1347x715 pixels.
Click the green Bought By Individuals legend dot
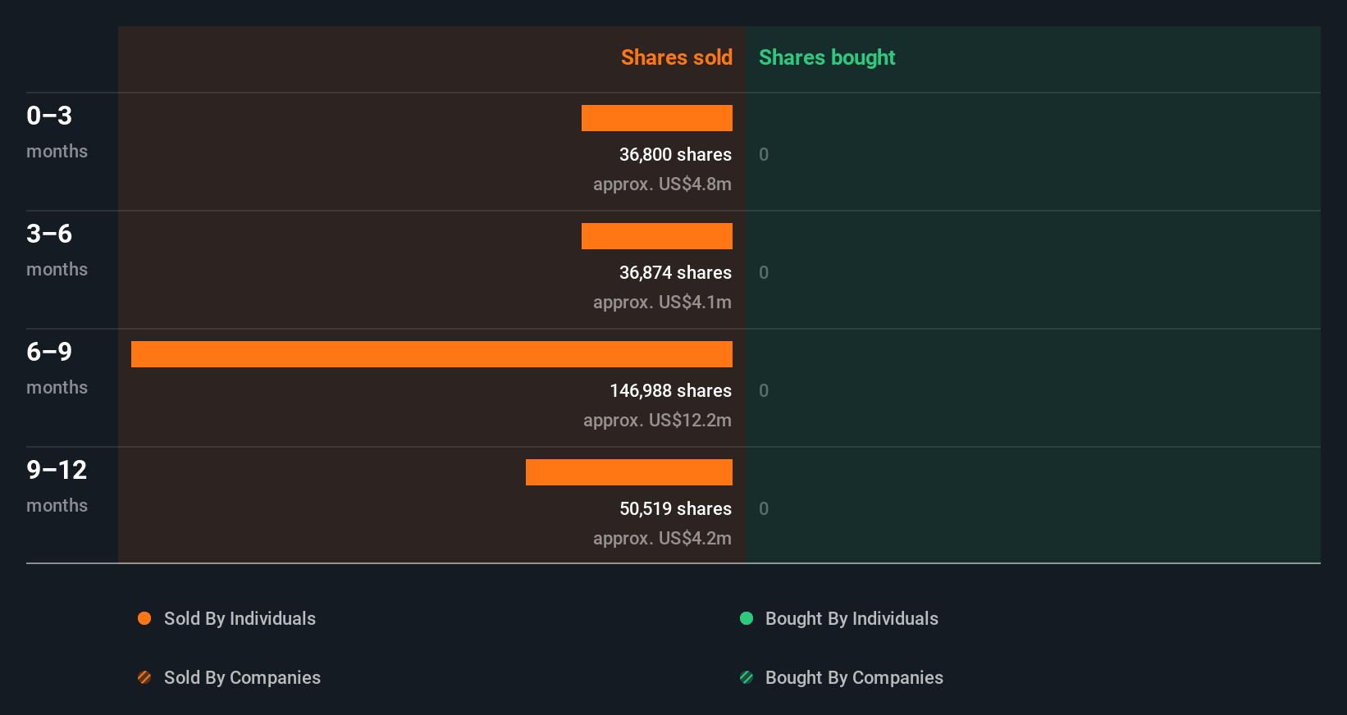tap(747, 618)
